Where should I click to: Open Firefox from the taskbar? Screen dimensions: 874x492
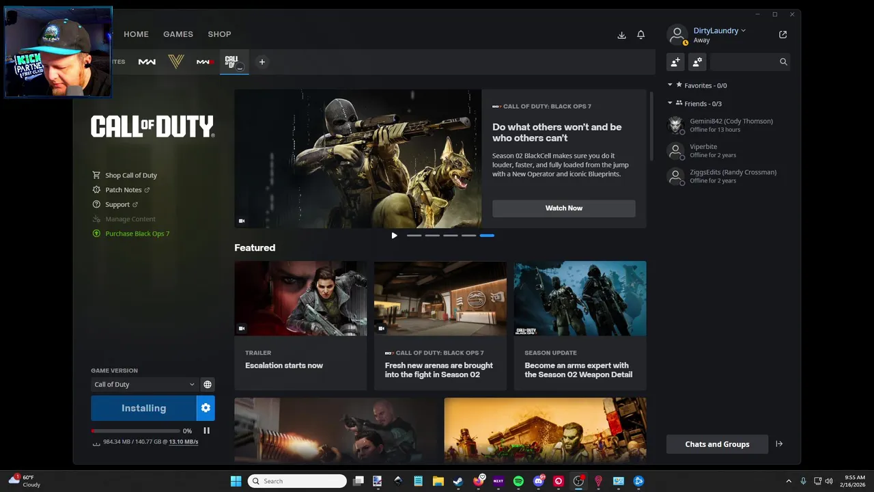479,481
